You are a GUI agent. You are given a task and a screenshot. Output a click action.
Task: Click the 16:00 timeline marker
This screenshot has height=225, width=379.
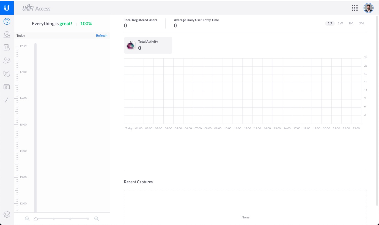pyautogui.click(x=23, y=98)
